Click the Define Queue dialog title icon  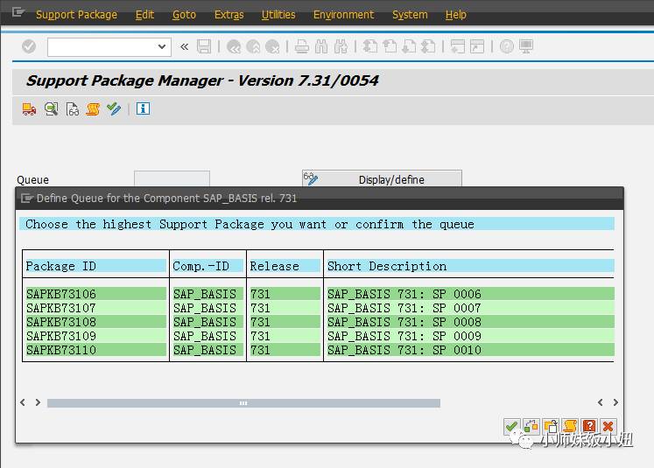pyautogui.click(x=26, y=199)
